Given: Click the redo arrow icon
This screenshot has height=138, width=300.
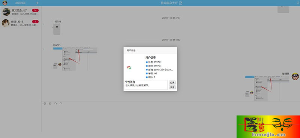Looking at the screenshot, I should pyautogui.click(x=61, y=104).
